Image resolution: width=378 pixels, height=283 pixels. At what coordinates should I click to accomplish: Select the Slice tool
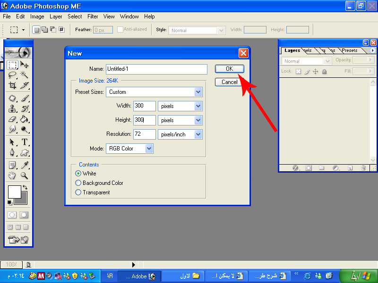pyautogui.click(x=25, y=85)
